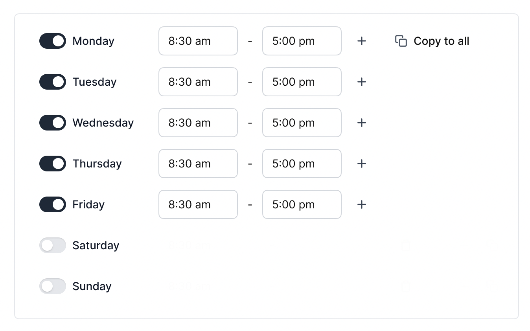The image size is (530, 331).
Task: Turn on availability for Sunday
Action: (52, 286)
